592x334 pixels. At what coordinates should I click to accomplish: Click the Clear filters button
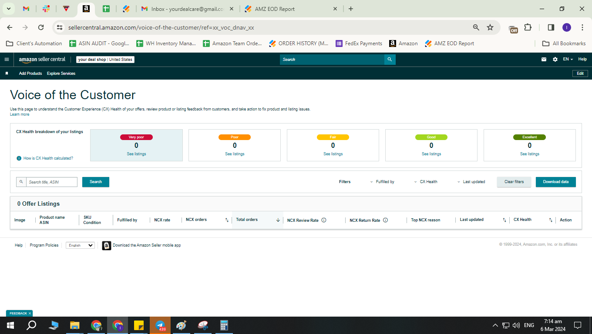(514, 182)
